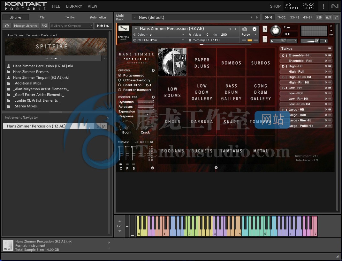The image size is (342, 261).
Task: Adjust the Response controller slider
Action: click(146, 116)
